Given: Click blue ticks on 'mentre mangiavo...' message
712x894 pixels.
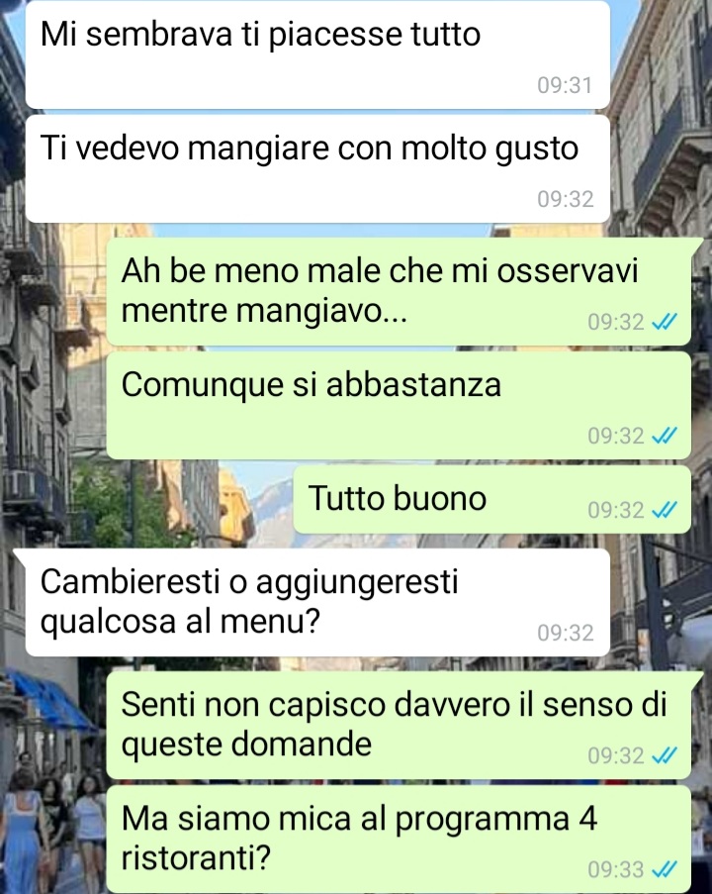Looking at the screenshot, I should (665, 322).
